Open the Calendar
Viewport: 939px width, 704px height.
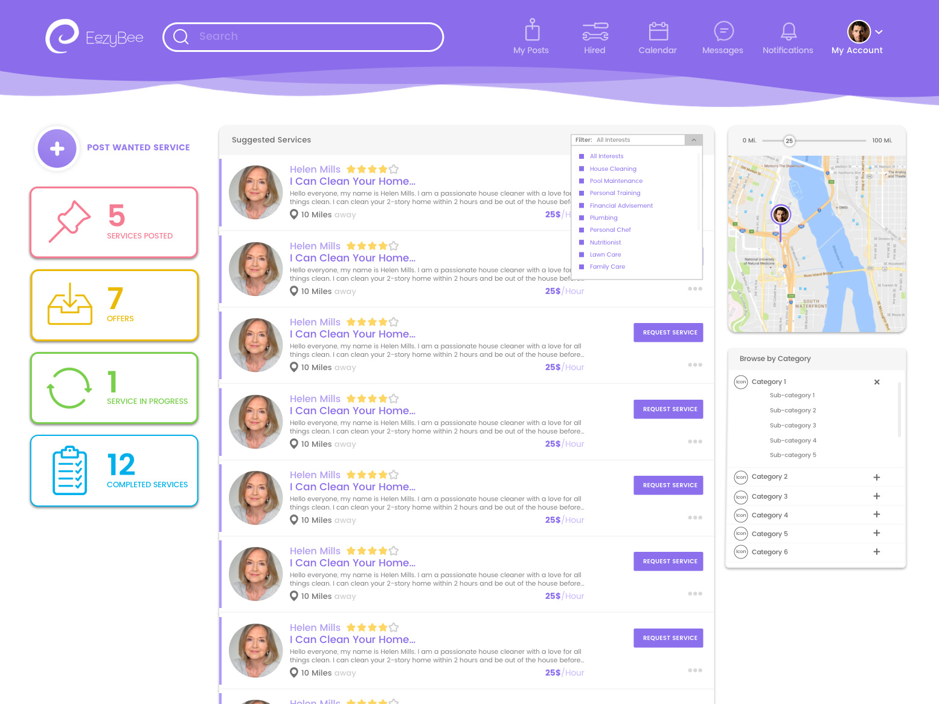(658, 36)
